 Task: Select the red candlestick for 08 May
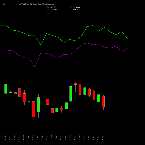24,97
